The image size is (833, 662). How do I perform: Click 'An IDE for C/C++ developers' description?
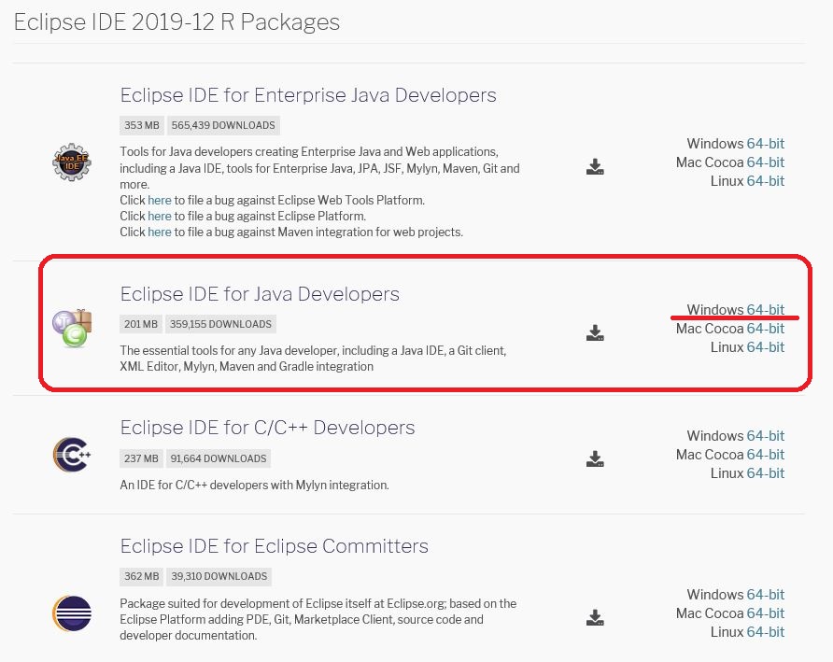(x=254, y=486)
